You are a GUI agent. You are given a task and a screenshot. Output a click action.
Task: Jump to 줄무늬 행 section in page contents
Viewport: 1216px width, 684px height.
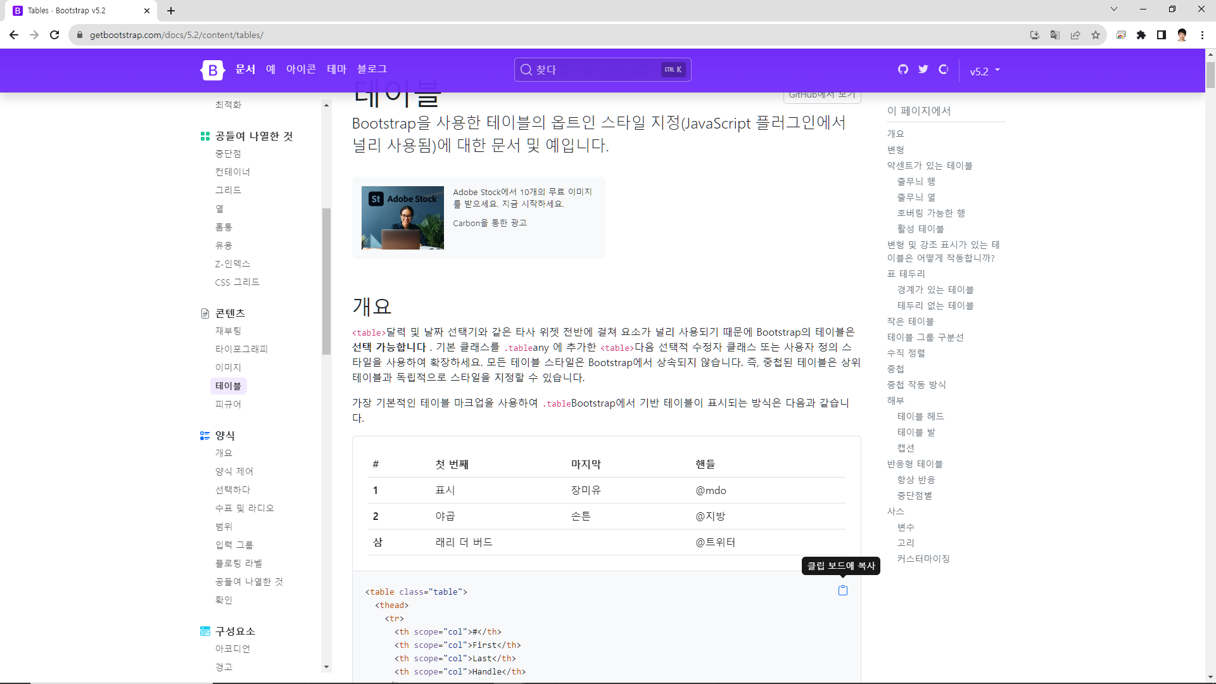click(916, 181)
